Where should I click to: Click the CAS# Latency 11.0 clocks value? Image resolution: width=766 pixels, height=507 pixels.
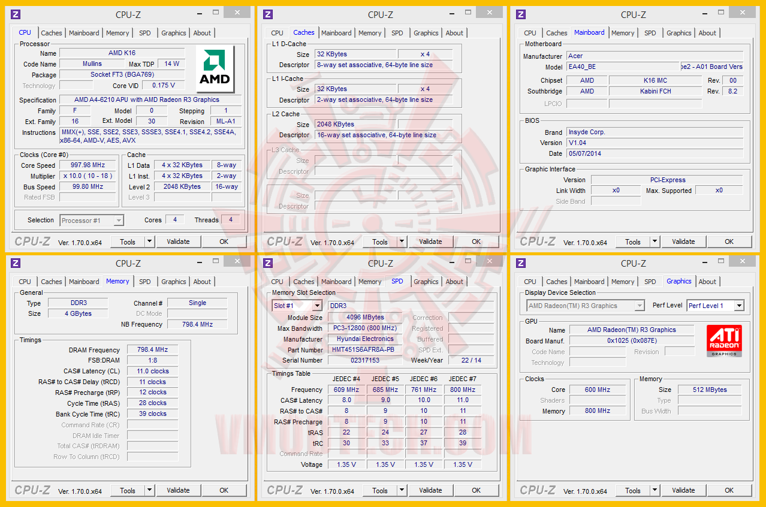[x=152, y=371]
